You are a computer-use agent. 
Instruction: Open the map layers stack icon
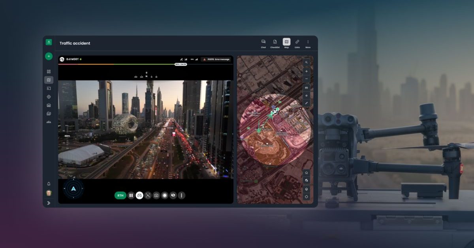307,189
